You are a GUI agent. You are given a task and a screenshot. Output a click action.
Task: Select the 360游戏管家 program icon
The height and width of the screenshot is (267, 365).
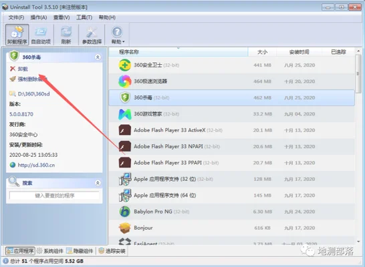point(125,114)
